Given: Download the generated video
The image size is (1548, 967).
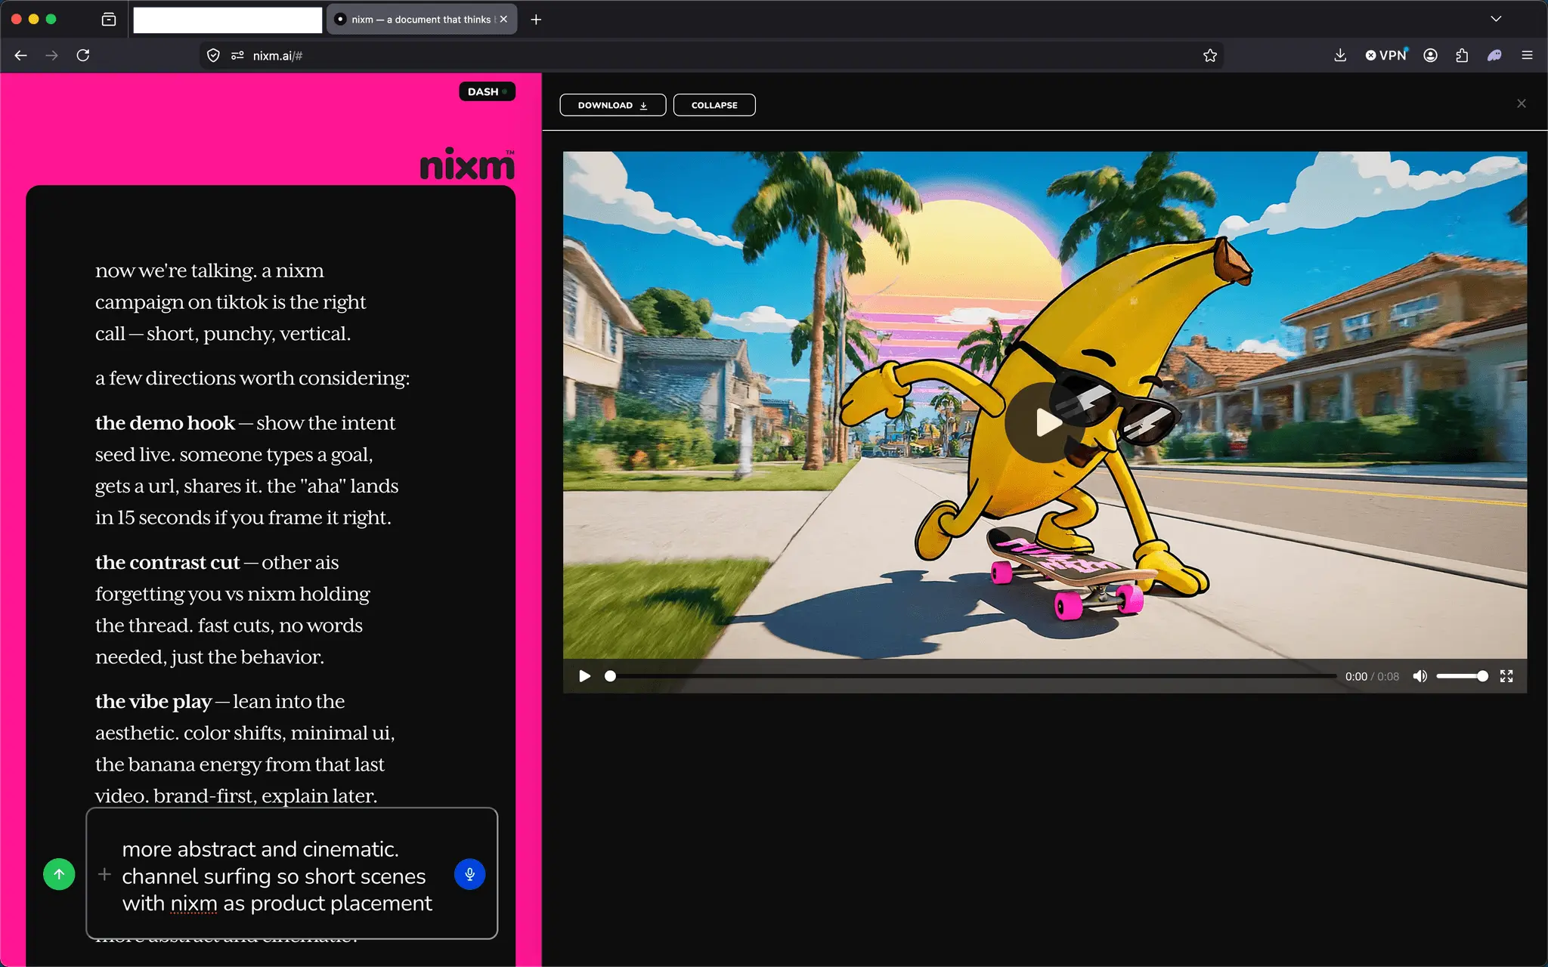Looking at the screenshot, I should (612, 105).
